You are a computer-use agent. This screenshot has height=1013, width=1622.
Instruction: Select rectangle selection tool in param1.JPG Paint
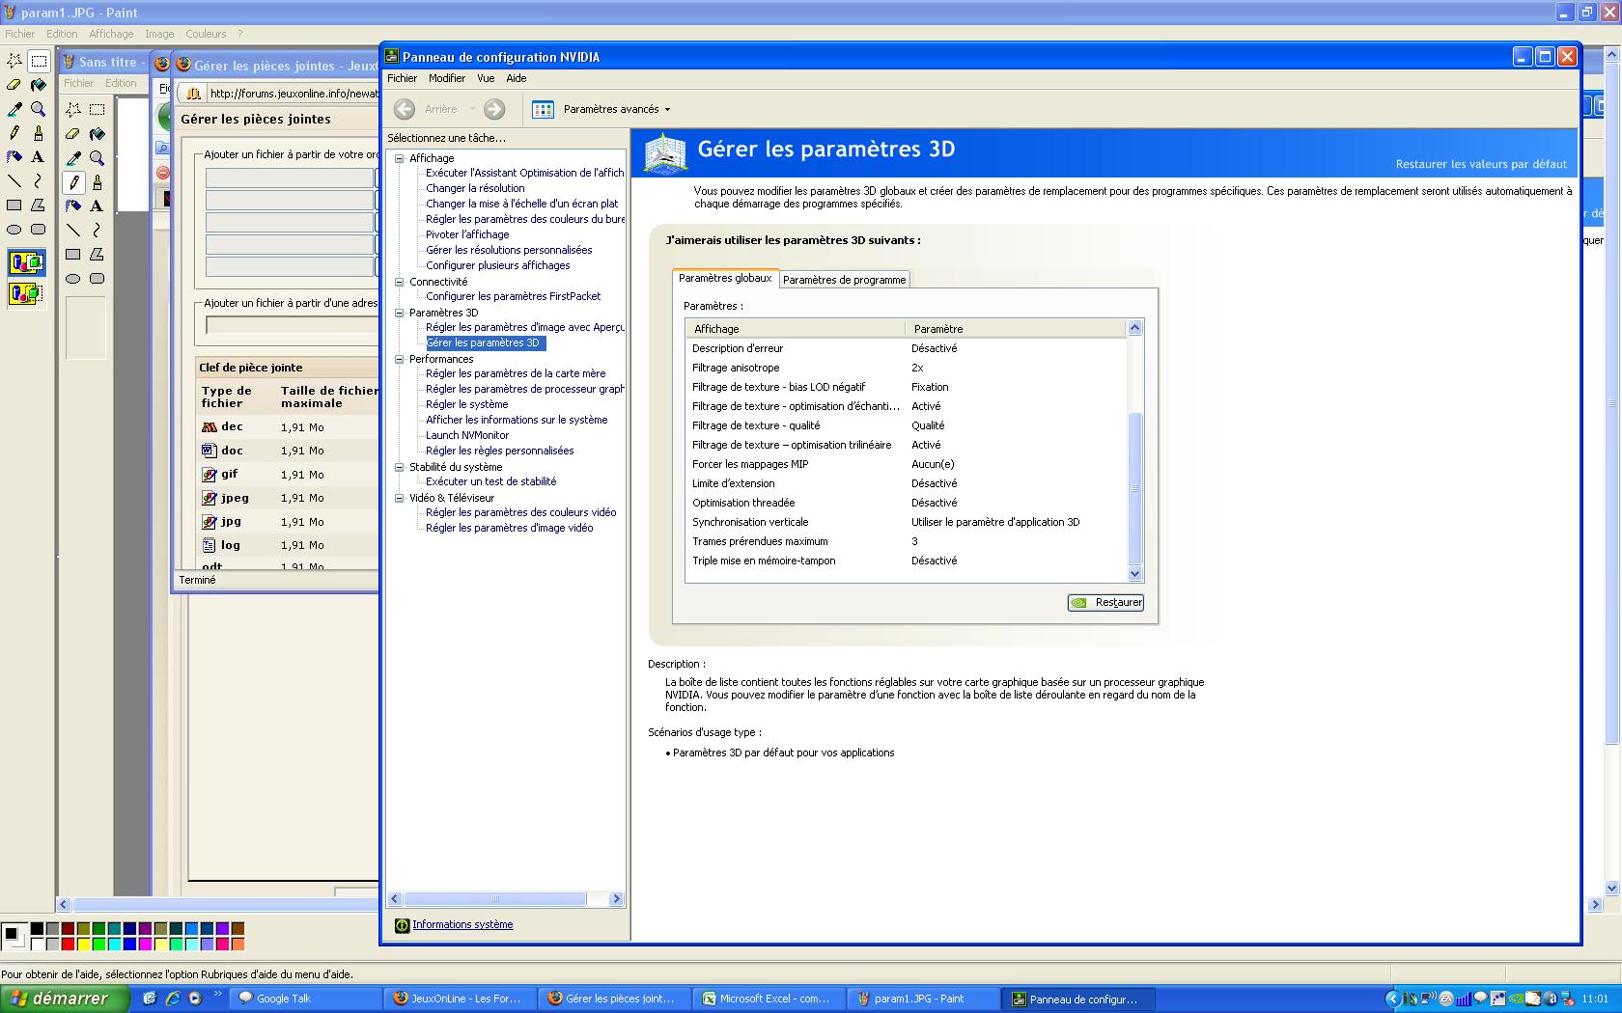pos(39,61)
